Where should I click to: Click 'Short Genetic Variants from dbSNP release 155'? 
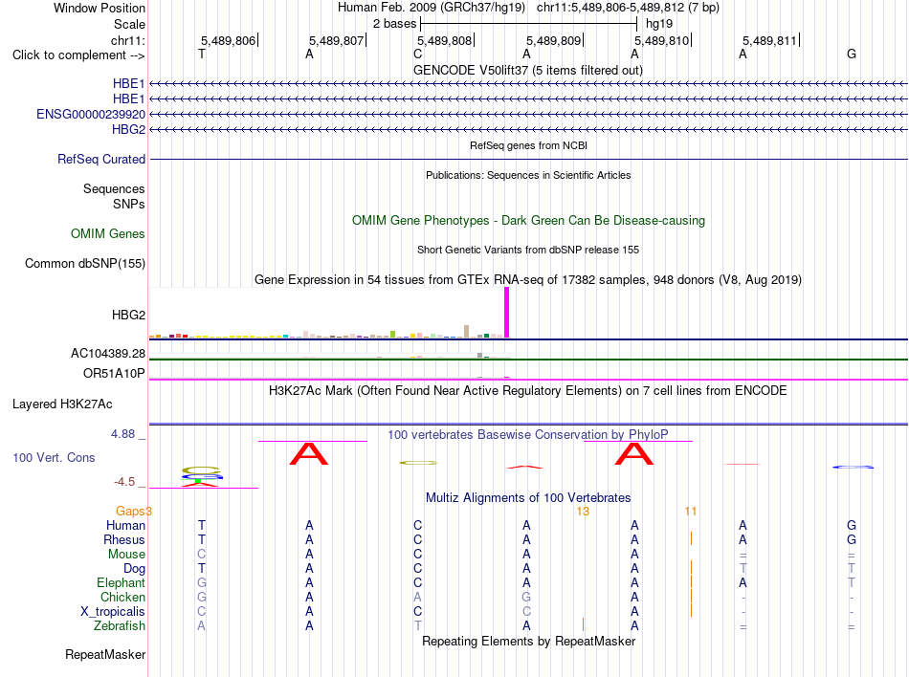click(527, 250)
